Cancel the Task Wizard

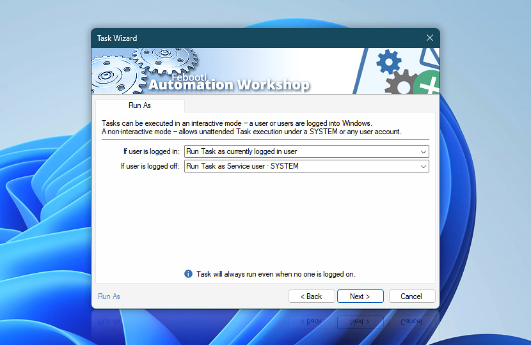coord(412,296)
